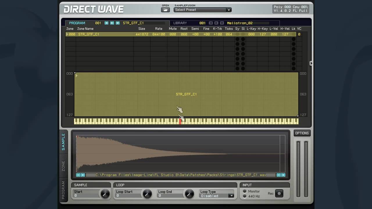372x209 pixels.
Task: Go to the previous program with the left arrow
Action: coord(106,23)
